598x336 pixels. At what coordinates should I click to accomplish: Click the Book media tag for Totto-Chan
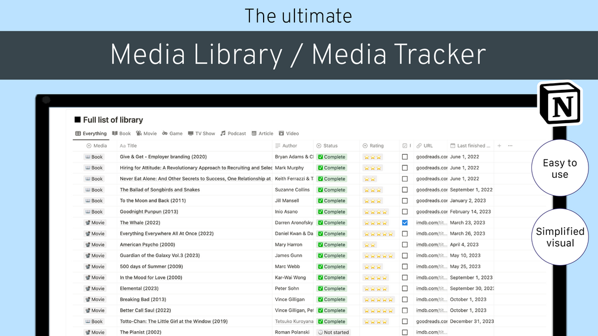(94, 321)
